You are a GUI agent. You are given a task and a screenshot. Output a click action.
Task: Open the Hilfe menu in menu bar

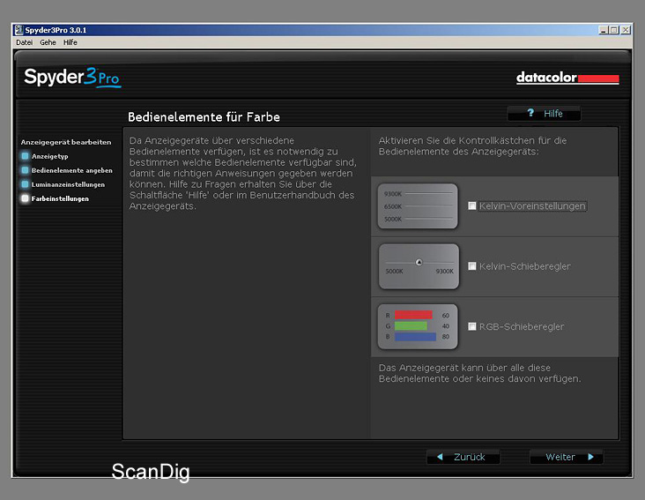tap(70, 42)
